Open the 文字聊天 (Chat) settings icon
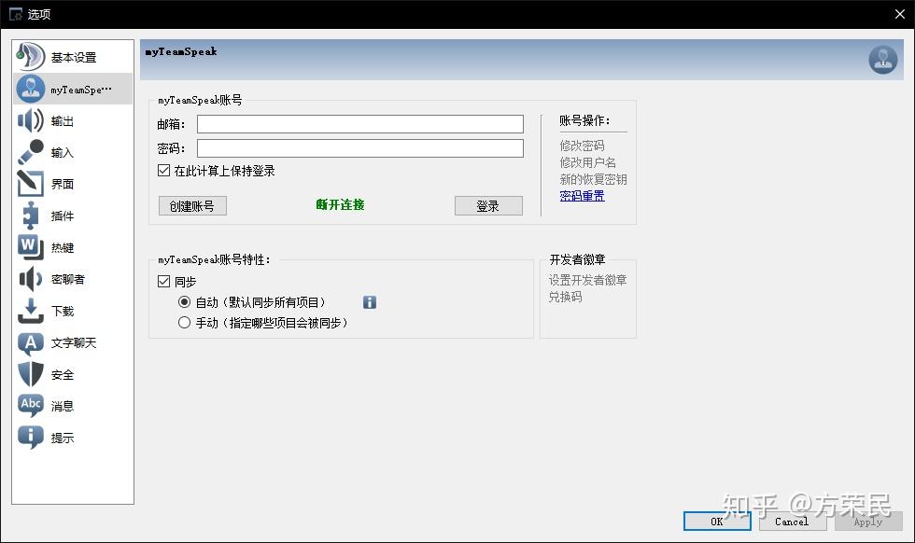This screenshot has width=915, height=543. 31,342
